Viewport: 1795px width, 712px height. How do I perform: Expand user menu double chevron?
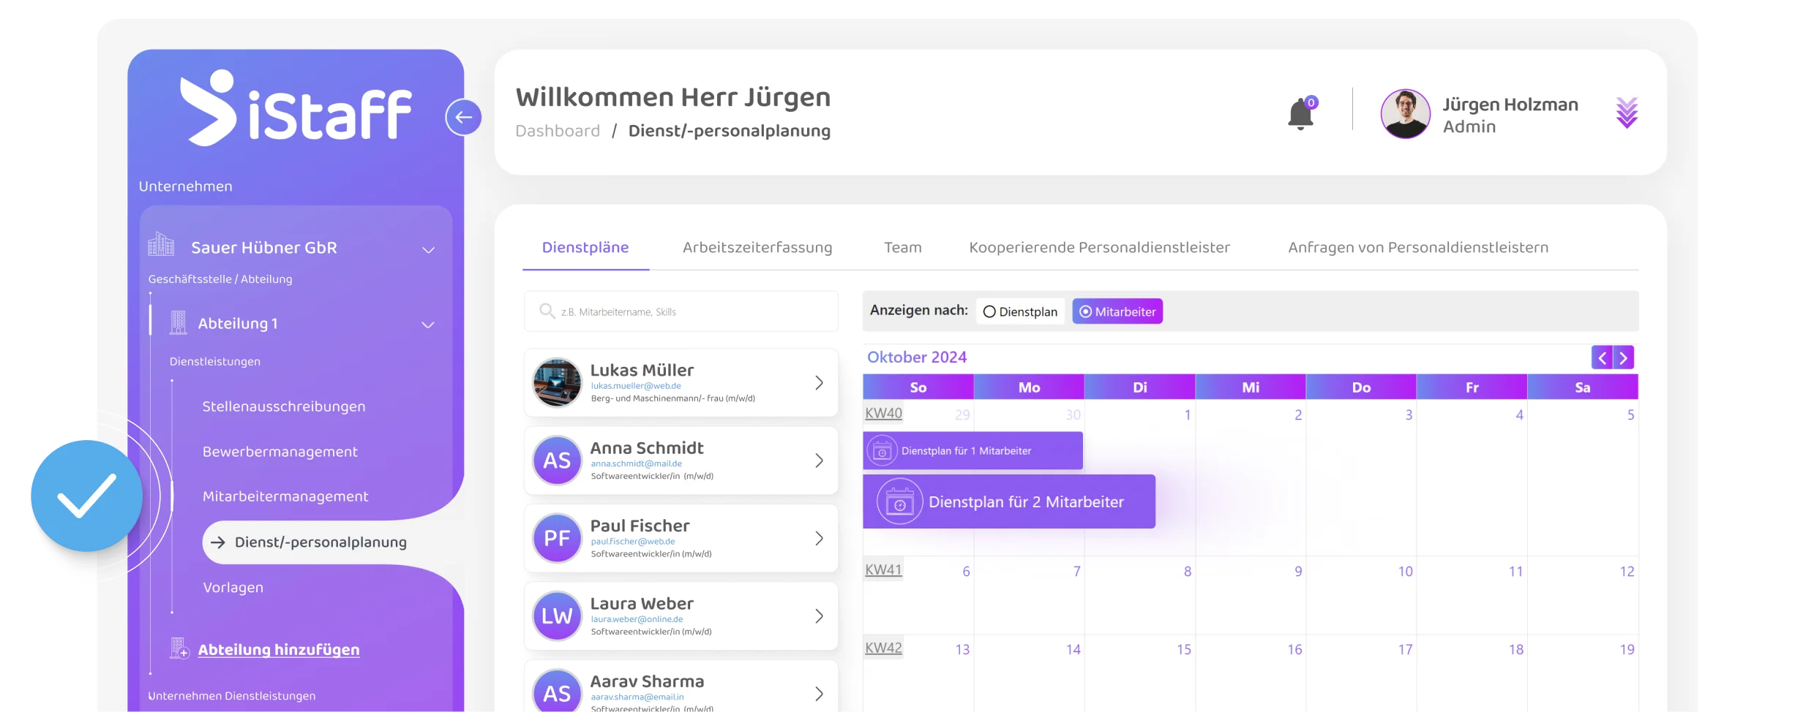click(x=1626, y=113)
